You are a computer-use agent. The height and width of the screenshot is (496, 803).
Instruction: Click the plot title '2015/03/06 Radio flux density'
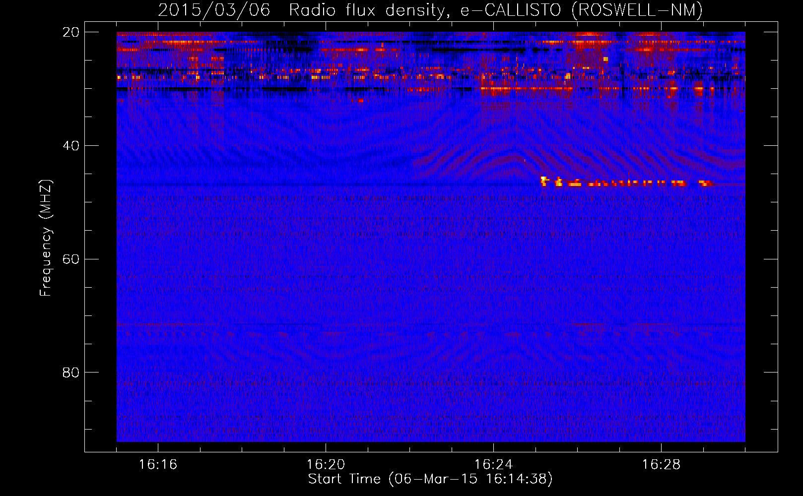tap(430, 10)
